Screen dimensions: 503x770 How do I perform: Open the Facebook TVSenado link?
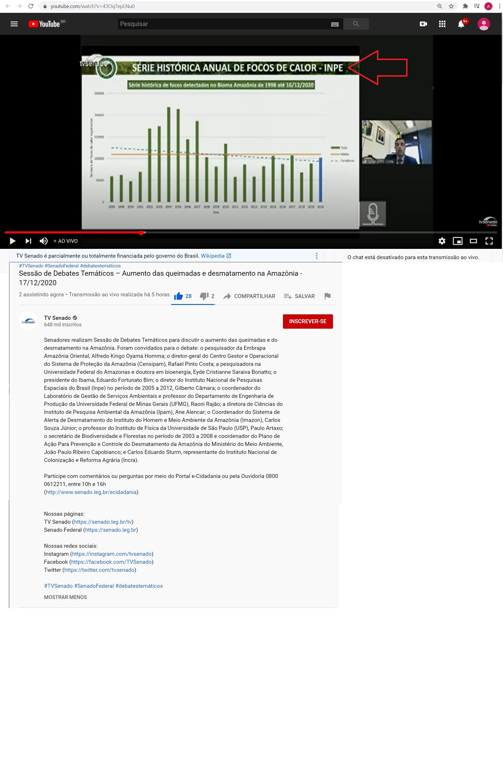(111, 562)
